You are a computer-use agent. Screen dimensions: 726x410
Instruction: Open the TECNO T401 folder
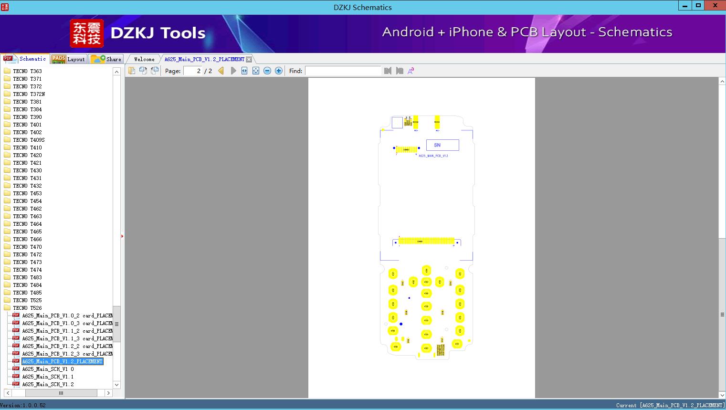[x=27, y=125]
